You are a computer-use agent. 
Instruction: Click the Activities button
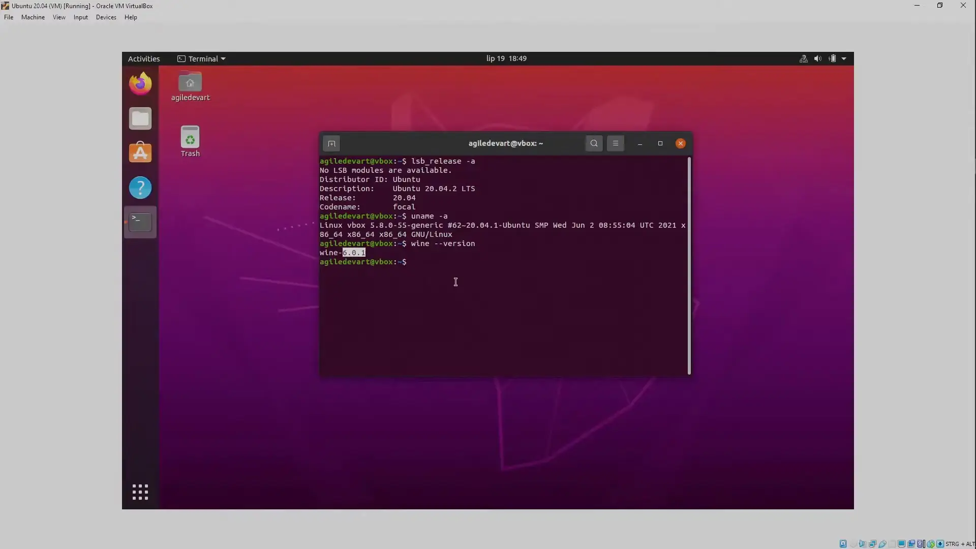tap(144, 59)
